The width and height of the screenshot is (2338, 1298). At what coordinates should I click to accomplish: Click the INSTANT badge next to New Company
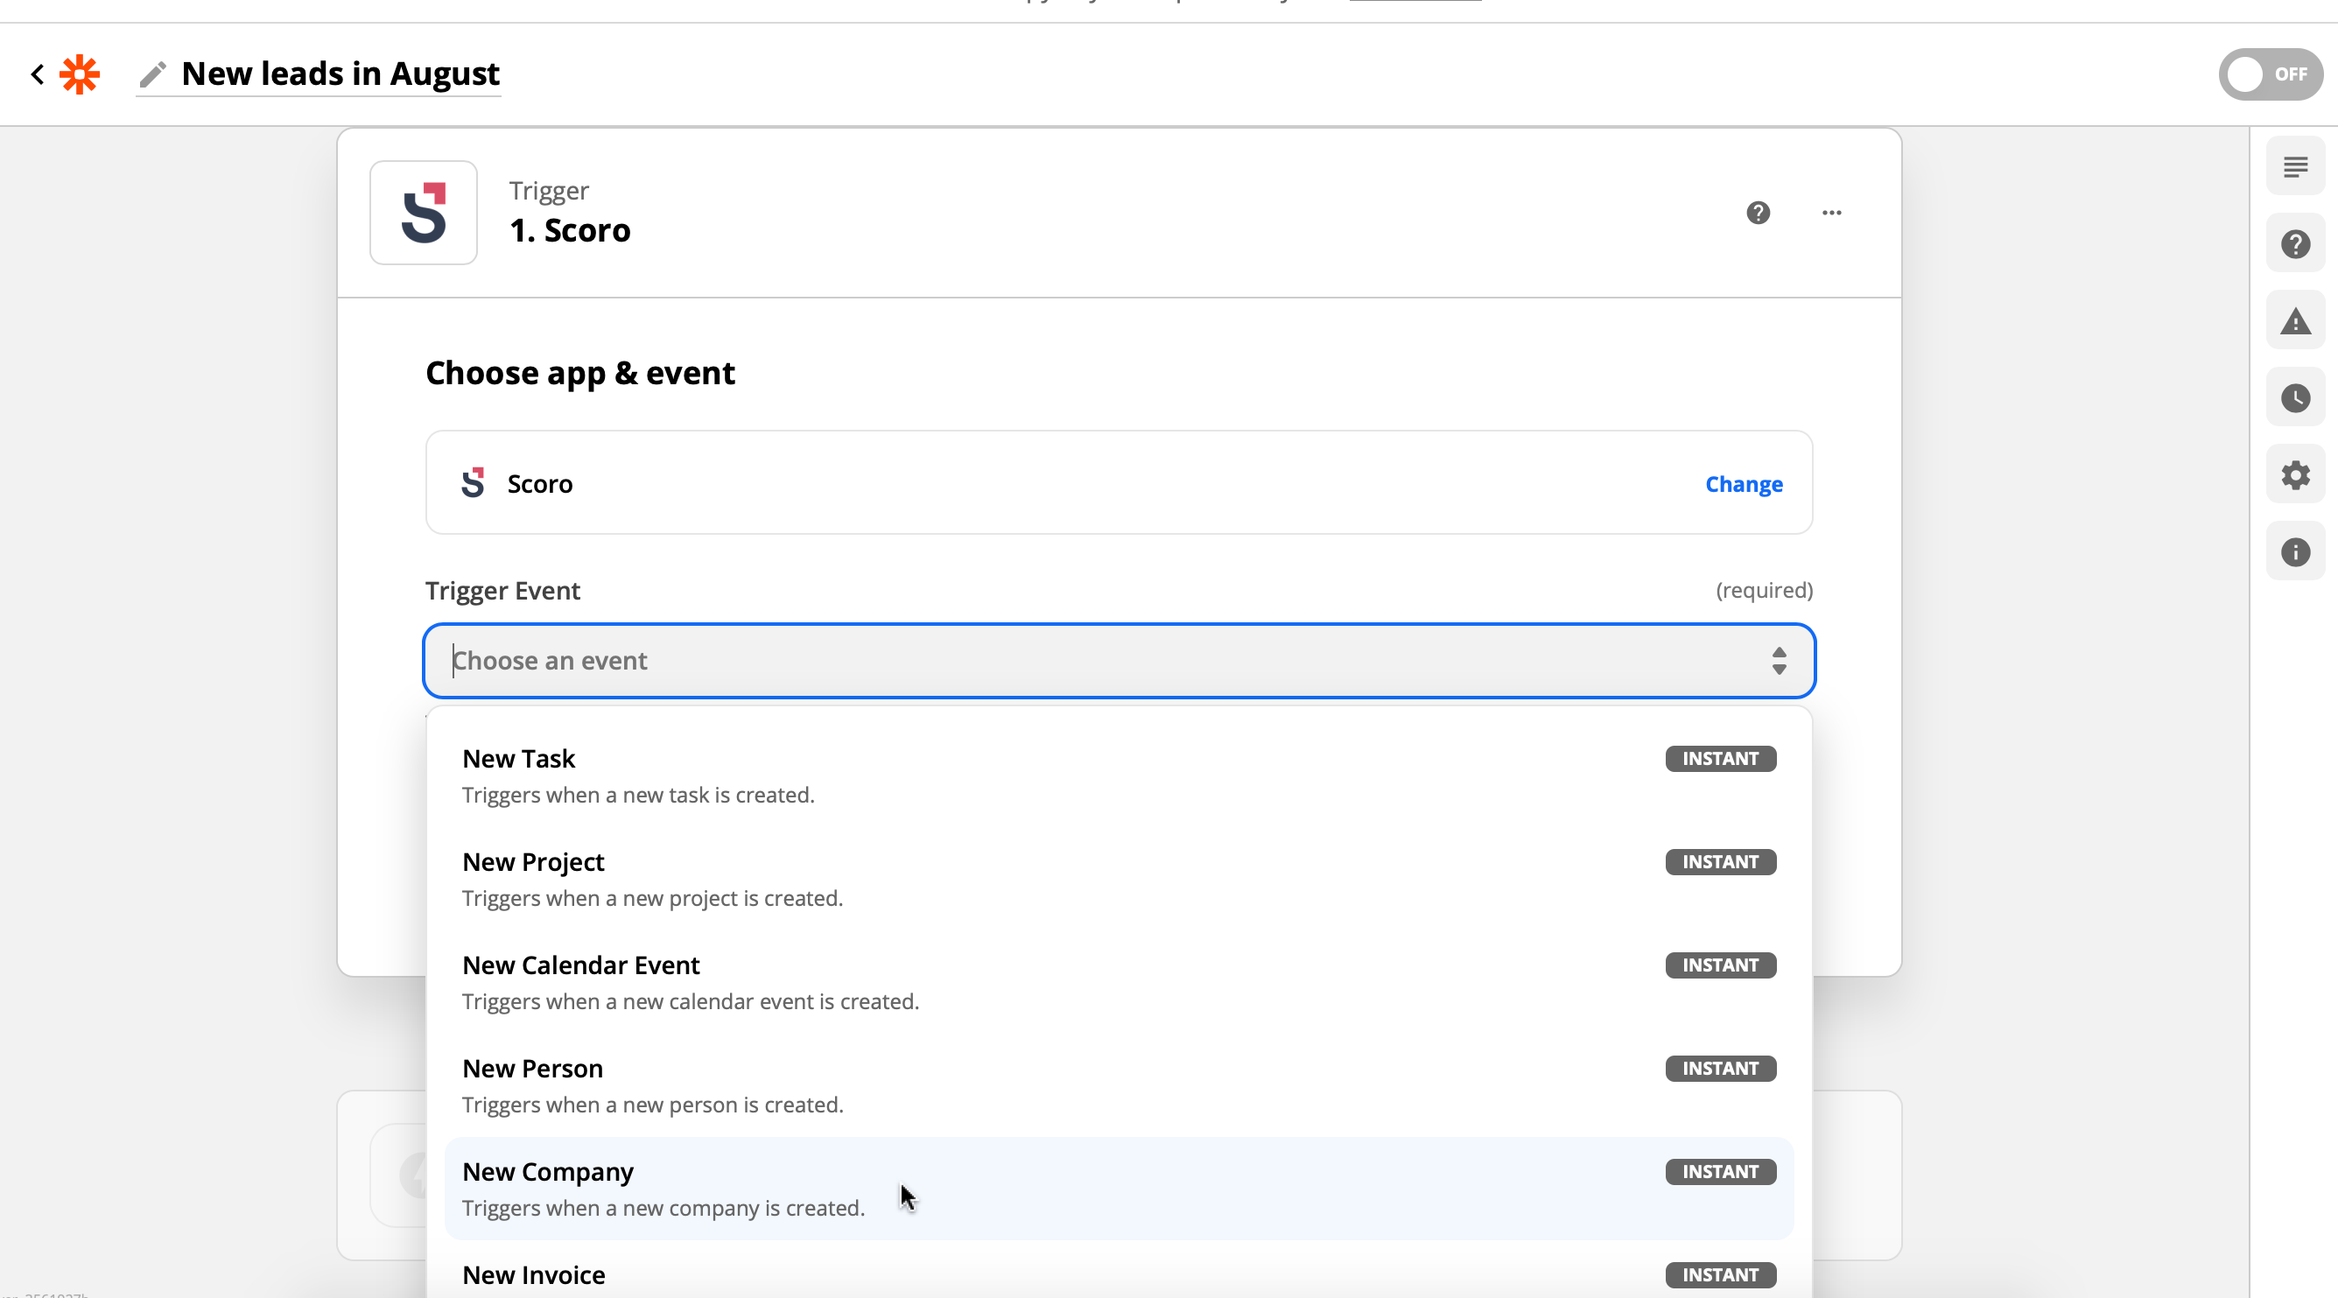(1720, 1172)
